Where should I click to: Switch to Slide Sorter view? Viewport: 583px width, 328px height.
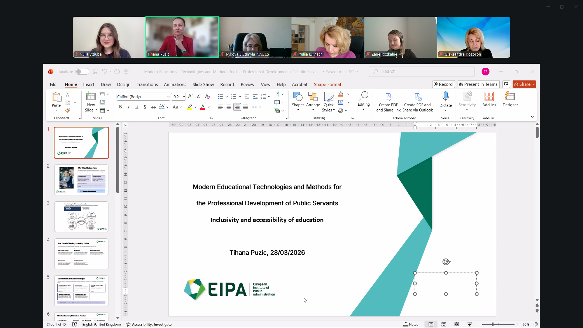coord(444,324)
